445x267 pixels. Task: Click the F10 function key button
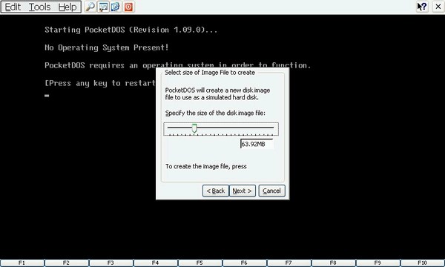tap(422, 263)
